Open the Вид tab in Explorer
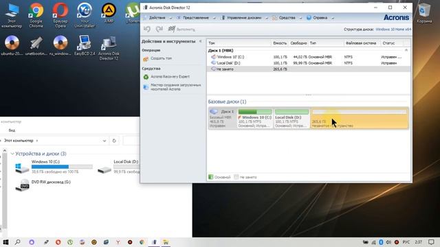 click(x=12, y=130)
